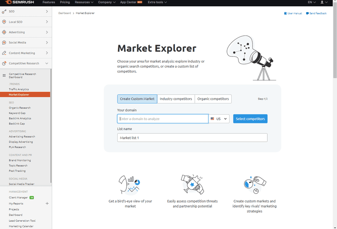337x229 pixels.
Task: Open My Reports in sidebar
Action: [16, 204]
